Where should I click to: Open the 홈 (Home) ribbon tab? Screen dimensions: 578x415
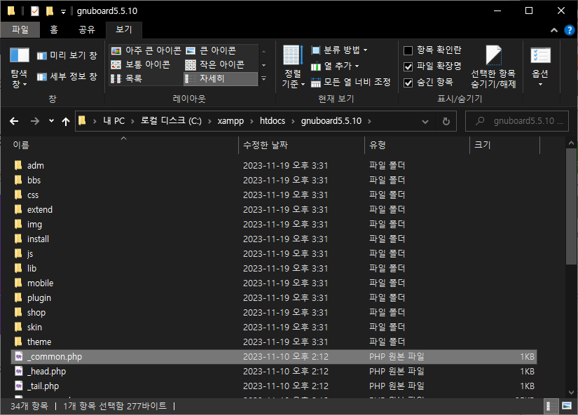click(x=54, y=29)
